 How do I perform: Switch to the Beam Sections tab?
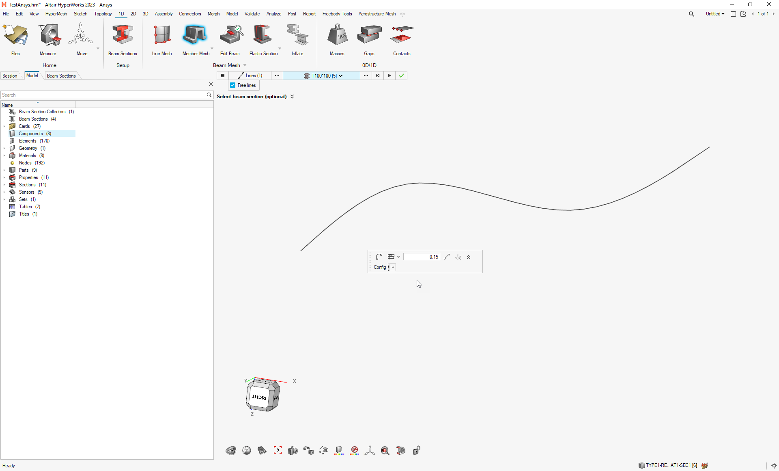pos(61,76)
